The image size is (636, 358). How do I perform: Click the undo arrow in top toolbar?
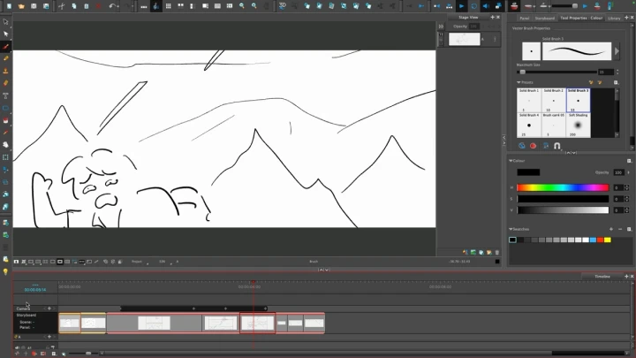(x=111, y=5)
